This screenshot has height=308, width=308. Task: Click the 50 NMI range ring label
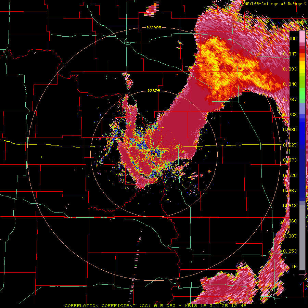click(154, 90)
